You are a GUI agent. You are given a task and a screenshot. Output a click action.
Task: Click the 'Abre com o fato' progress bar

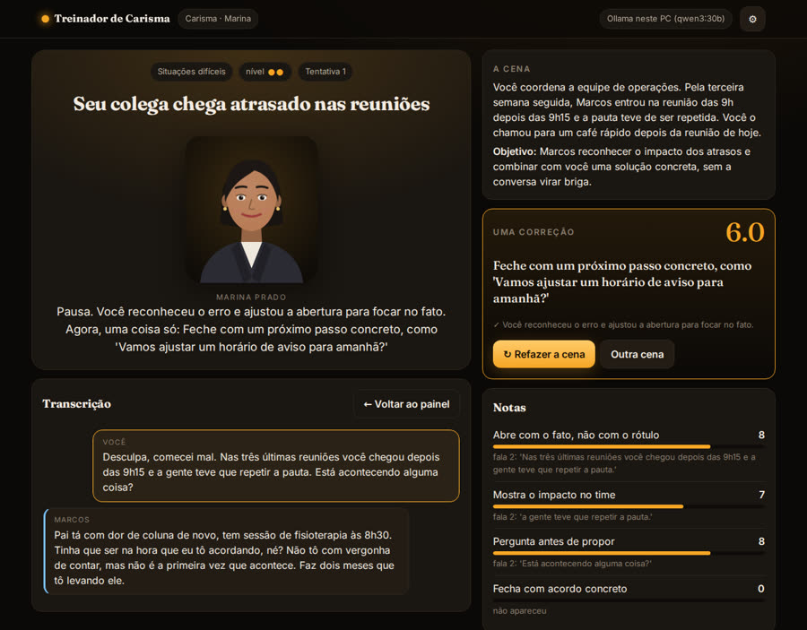click(629, 446)
